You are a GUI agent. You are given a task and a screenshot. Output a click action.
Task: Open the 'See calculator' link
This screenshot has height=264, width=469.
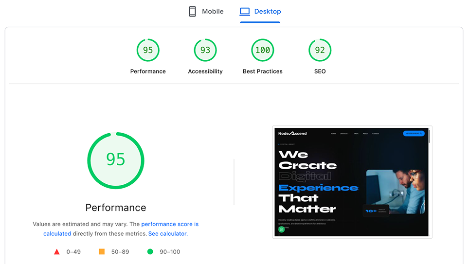167,233
